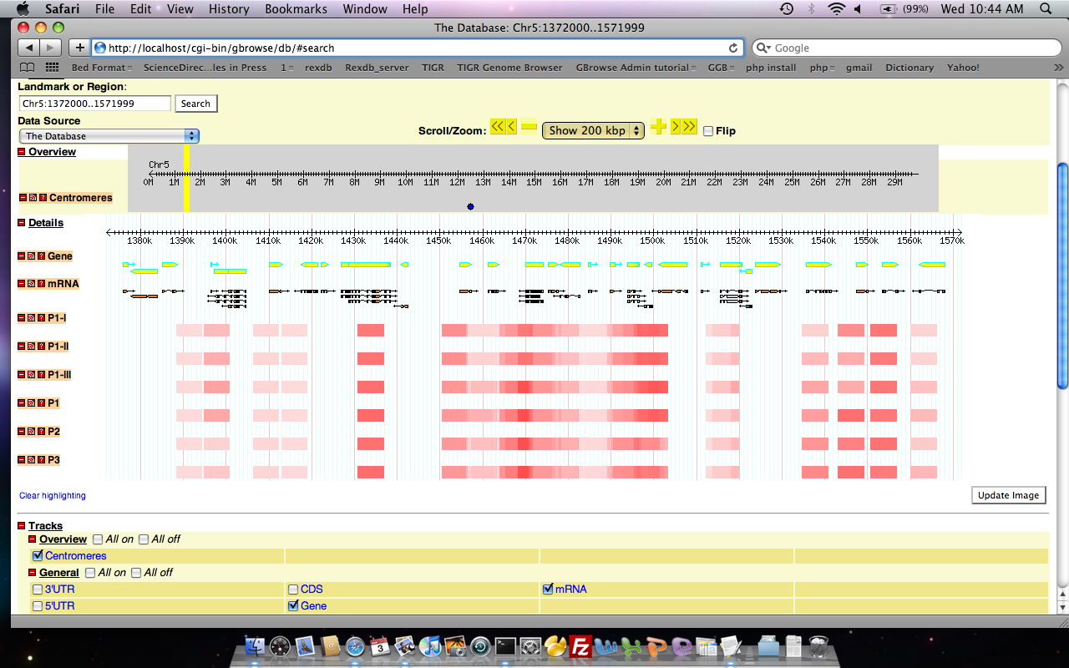Screen dimensions: 1069x668
Task: Enable the Flip checkbox
Action: [x=708, y=131]
